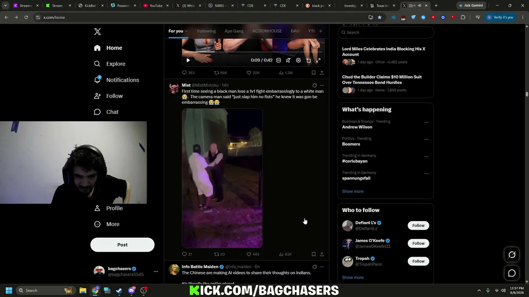The width and height of the screenshot is (529, 297).
Task: Reload the page in Chrome
Action: pyautogui.click(x=26, y=17)
